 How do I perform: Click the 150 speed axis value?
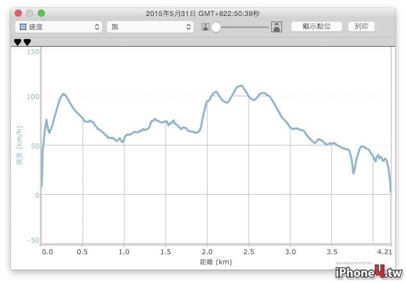(x=33, y=52)
